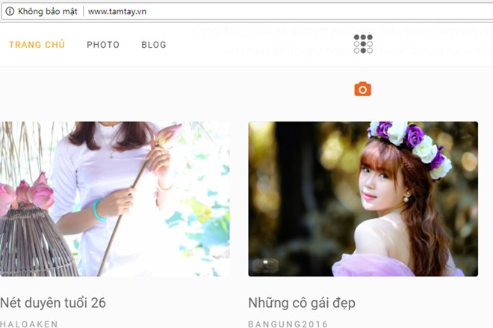Open the PHOTO section

[x=103, y=45]
